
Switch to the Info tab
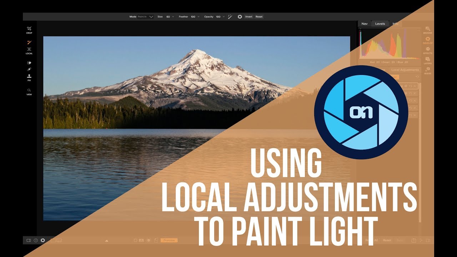395,24
